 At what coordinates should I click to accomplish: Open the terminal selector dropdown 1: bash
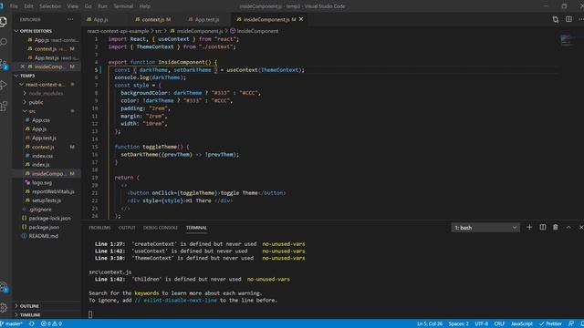pyautogui.click(x=485, y=228)
